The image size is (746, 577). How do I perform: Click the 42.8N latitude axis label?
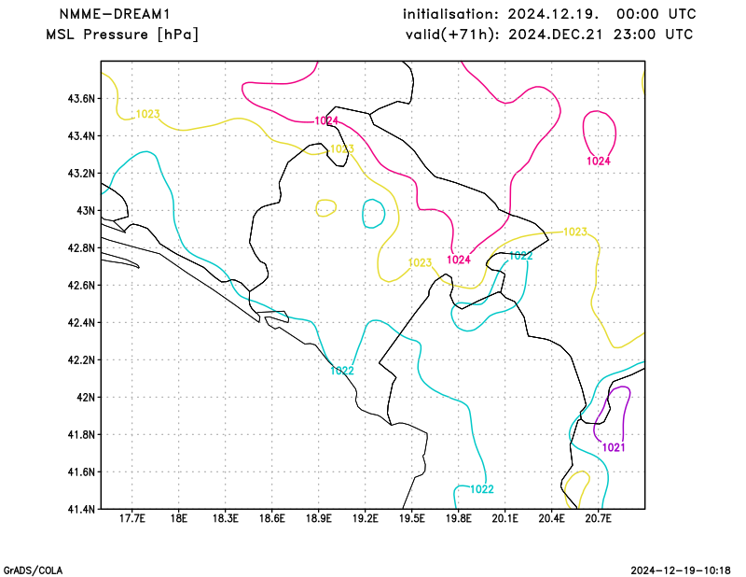[x=81, y=247]
